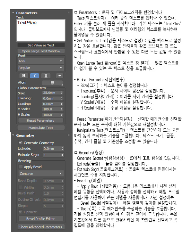191x245 pixels.
Task: Toggle the Underline text style button
Action: (x=46, y=76)
